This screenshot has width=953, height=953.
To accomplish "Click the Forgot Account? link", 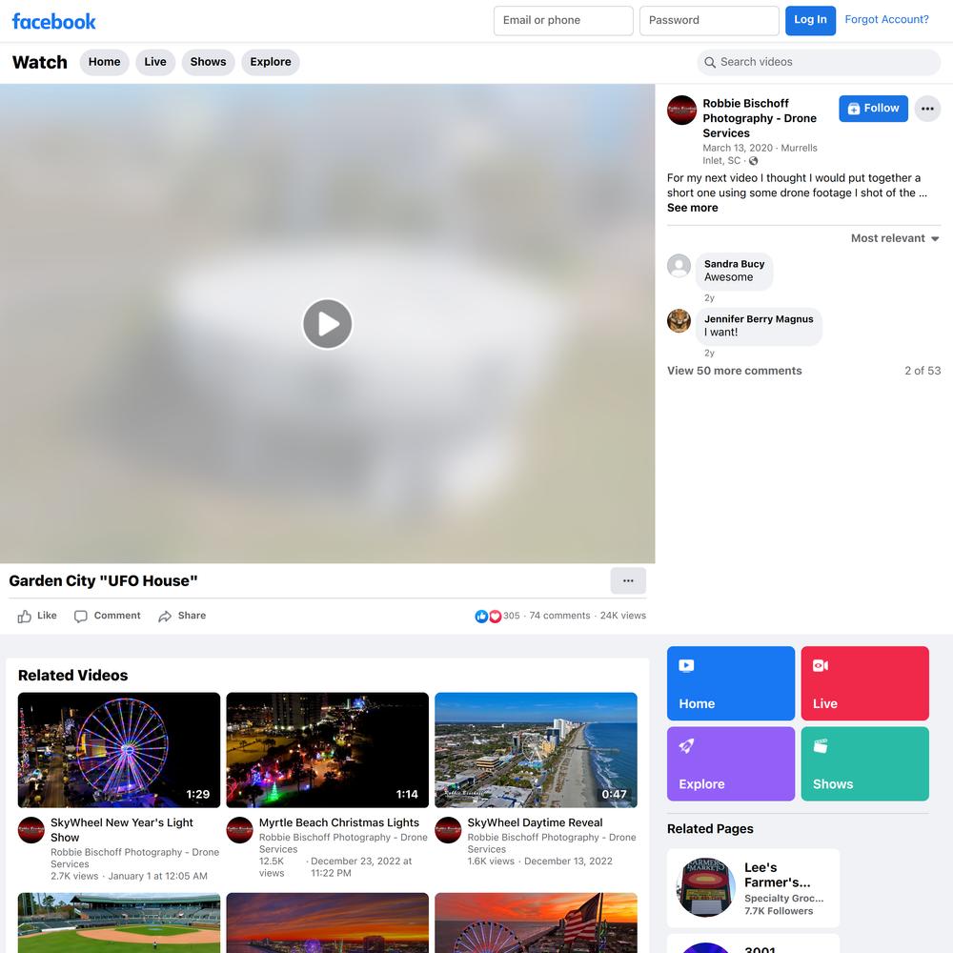I will (886, 19).
